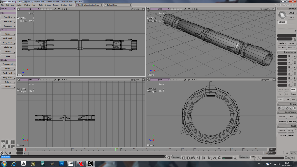This screenshot has width=297, height=167.
Task: Click the set keyframe key icon
Action: pos(259,158)
